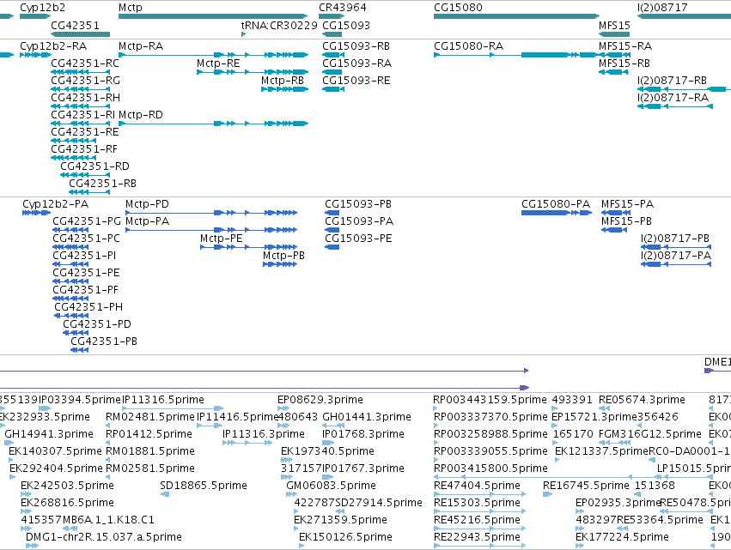Select the Mctp gene label

(131, 8)
